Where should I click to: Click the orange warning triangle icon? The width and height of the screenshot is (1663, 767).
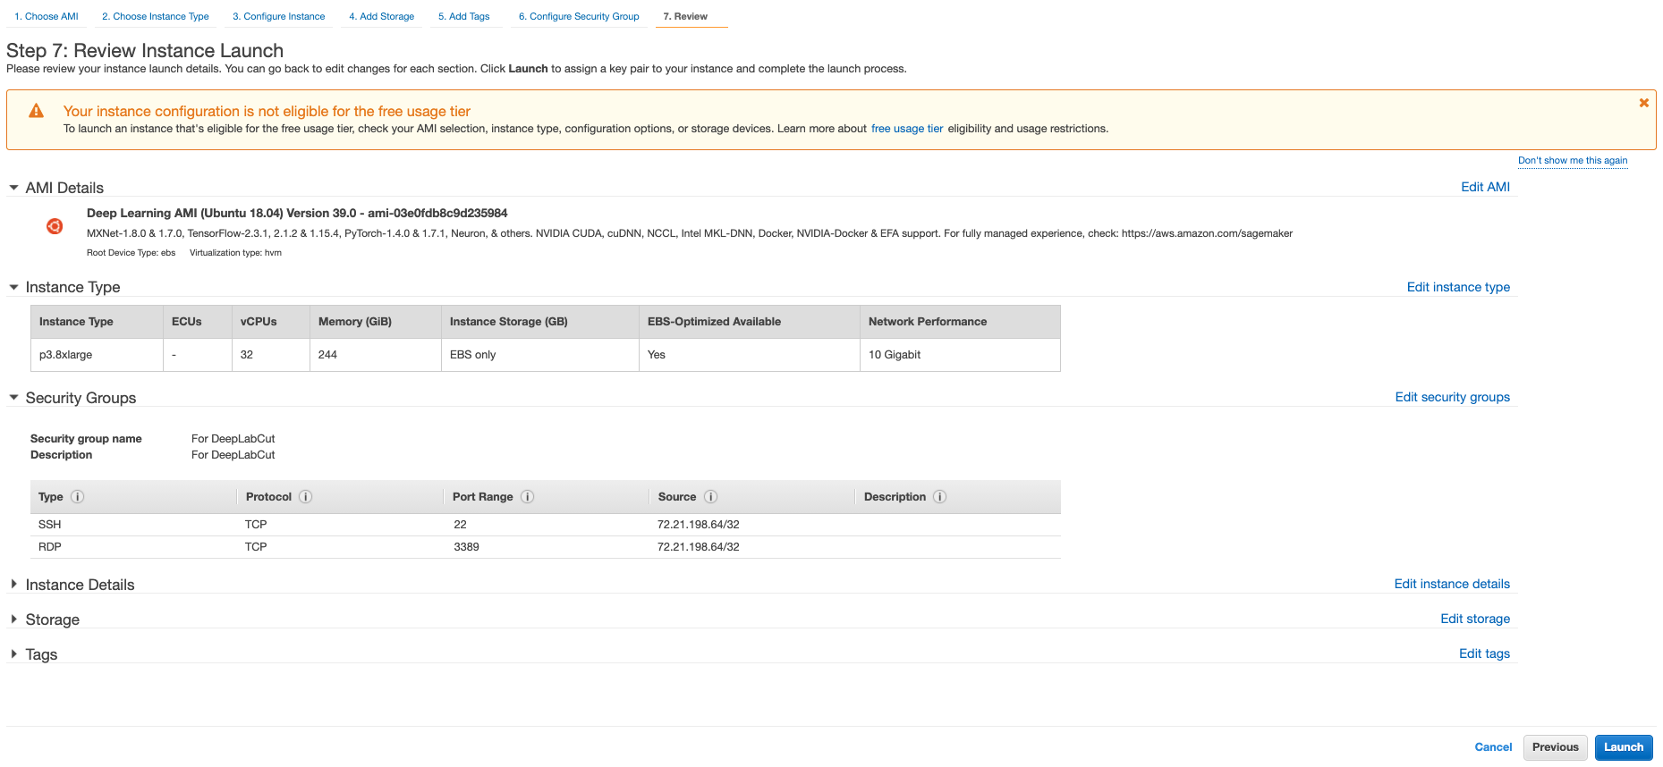pos(36,111)
